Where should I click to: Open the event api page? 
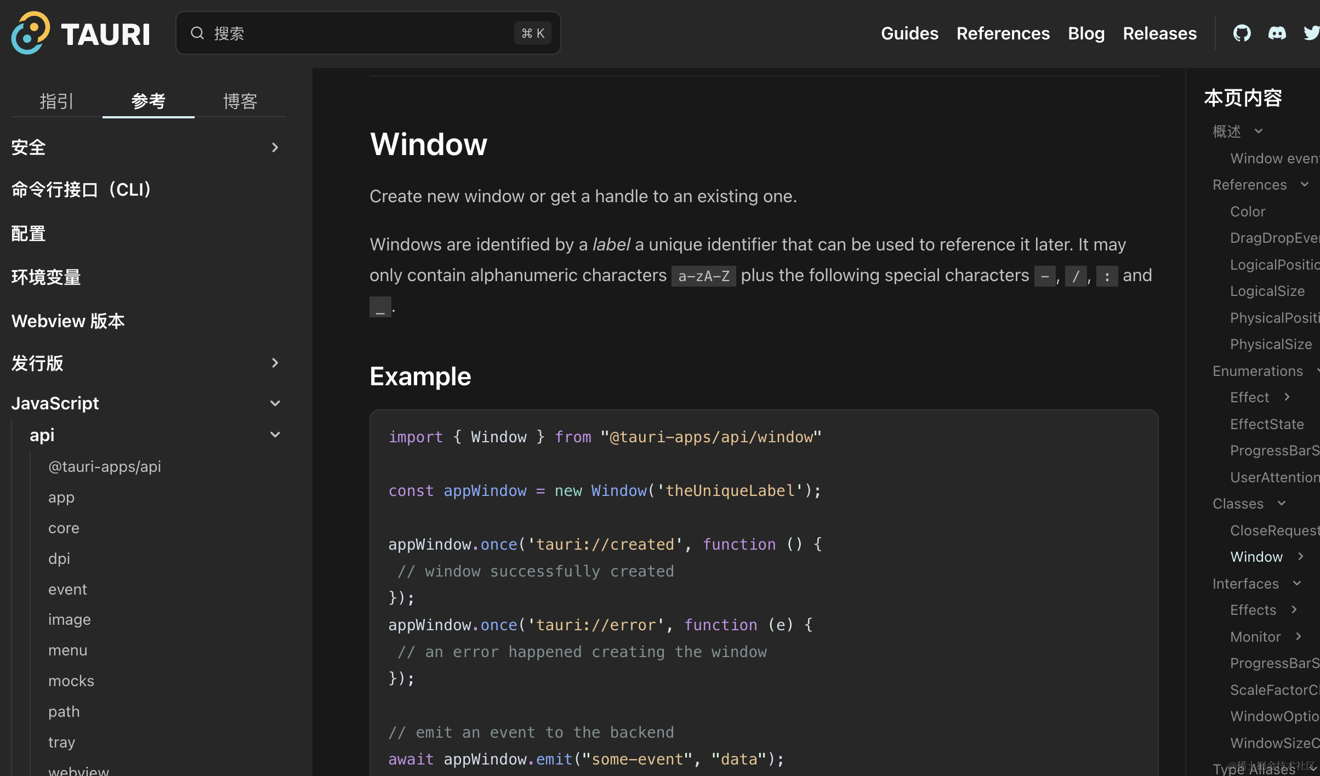67,589
